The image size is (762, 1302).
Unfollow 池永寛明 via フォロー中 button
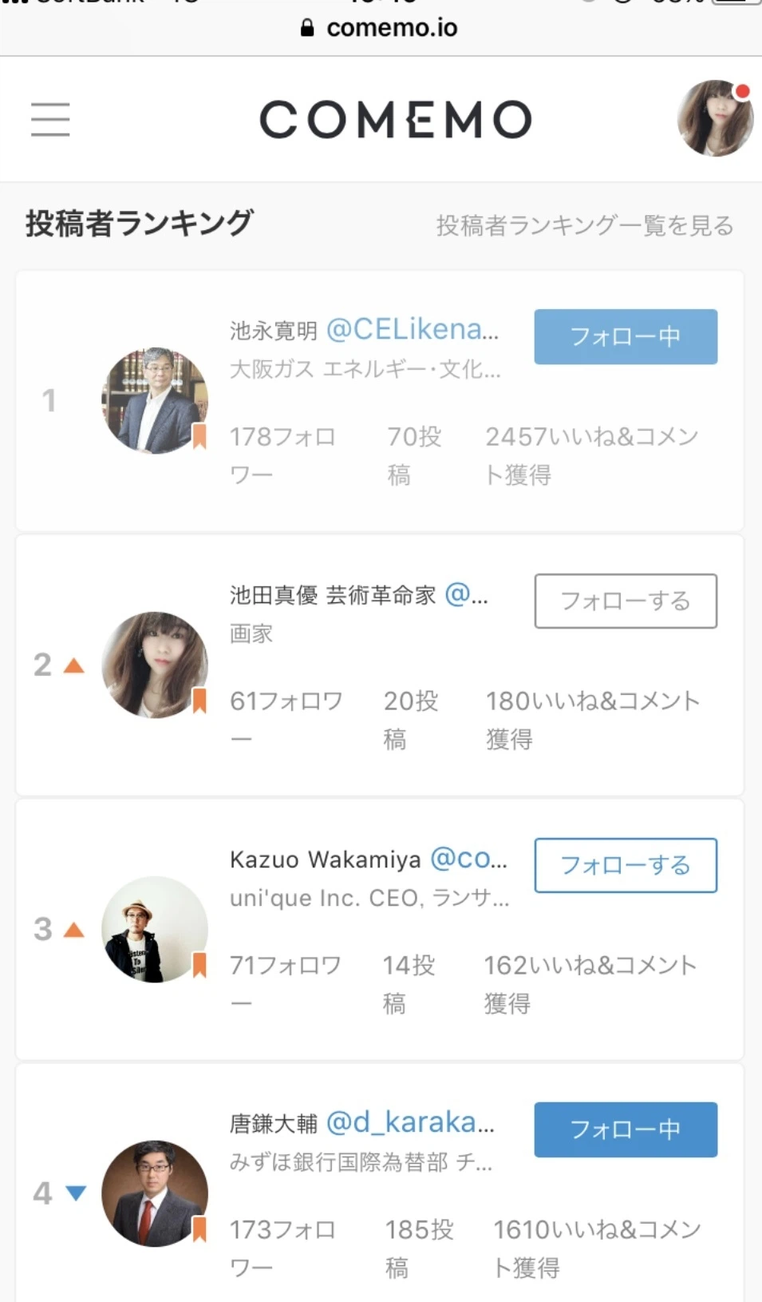(x=626, y=336)
